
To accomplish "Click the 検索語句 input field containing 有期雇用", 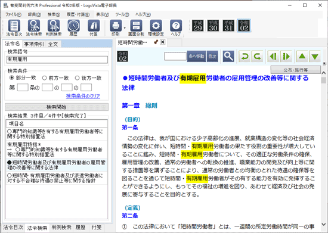I will click(x=57, y=60).
